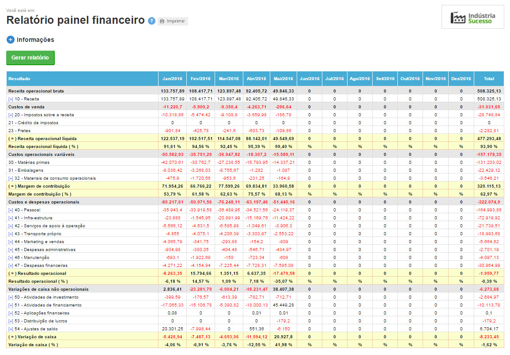Click the Imprimir print button

[x=173, y=21]
